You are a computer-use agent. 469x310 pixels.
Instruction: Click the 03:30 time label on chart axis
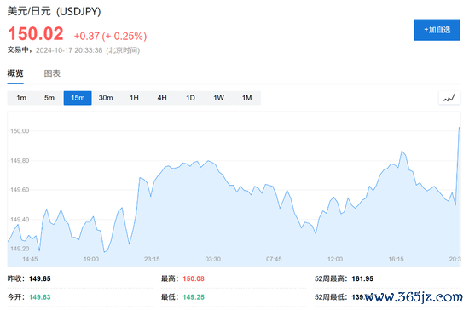212,259
